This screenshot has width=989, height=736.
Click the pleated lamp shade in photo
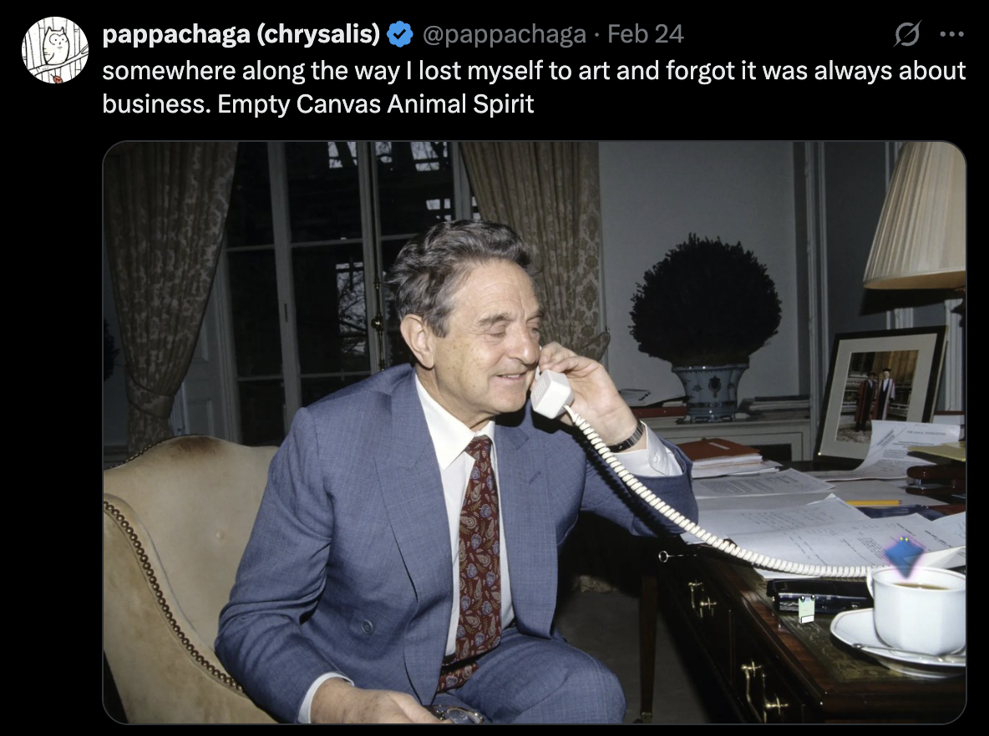pos(915,215)
